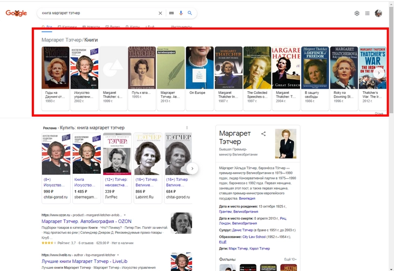The width and height of the screenshot is (394, 271).
Task: Switch to the Видео search tab
Action: pyautogui.click(x=113, y=26)
